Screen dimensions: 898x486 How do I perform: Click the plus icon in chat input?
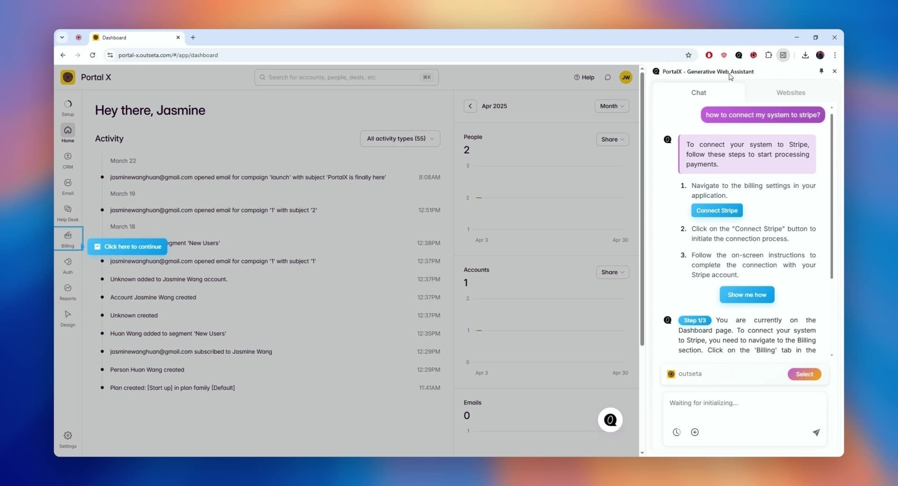[x=695, y=432]
